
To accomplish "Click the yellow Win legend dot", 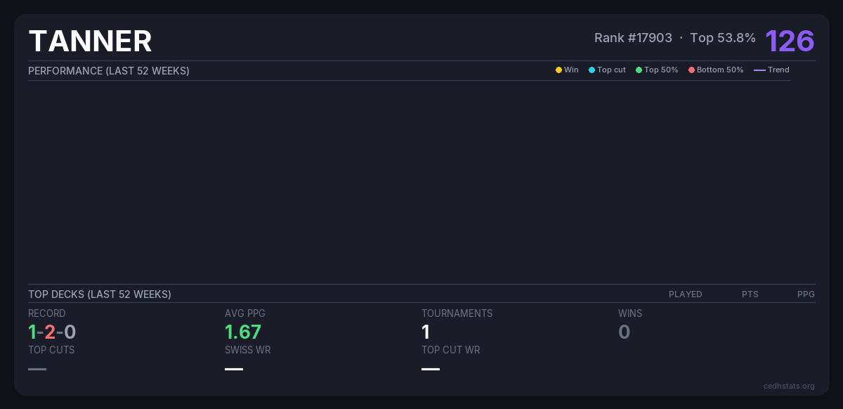I will pyautogui.click(x=558, y=70).
